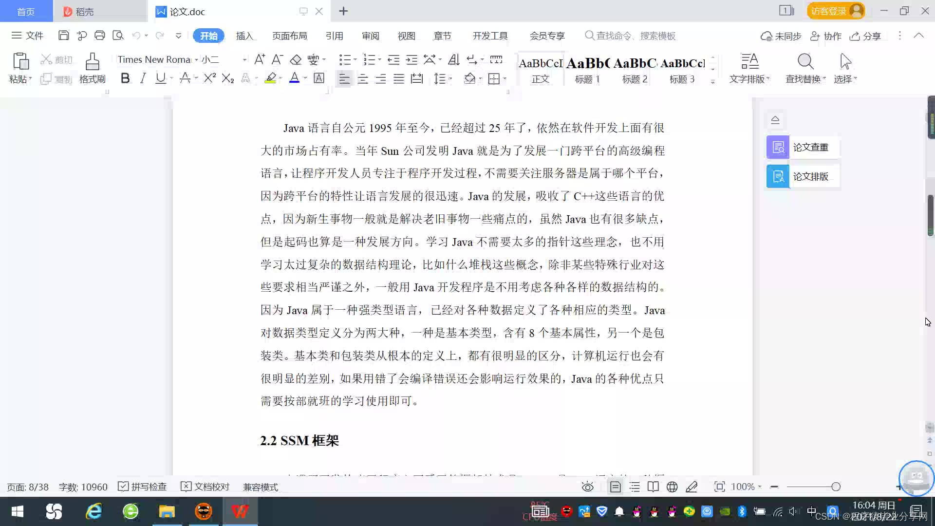Apply center alignment to paragraph
Image resolution: width=935 pixels, height=526 pixels.
(362, 78)
